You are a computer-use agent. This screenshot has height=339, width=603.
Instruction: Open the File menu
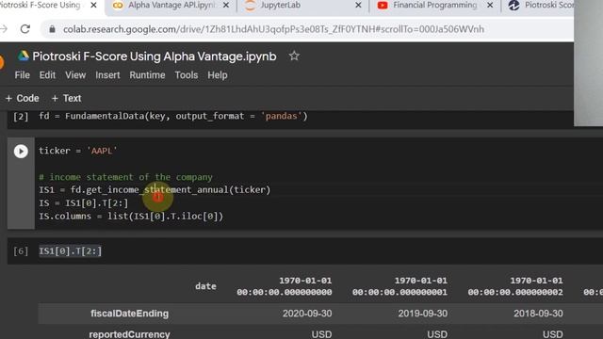coord(23,75)
